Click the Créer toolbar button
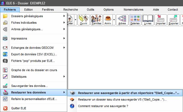 70,20
